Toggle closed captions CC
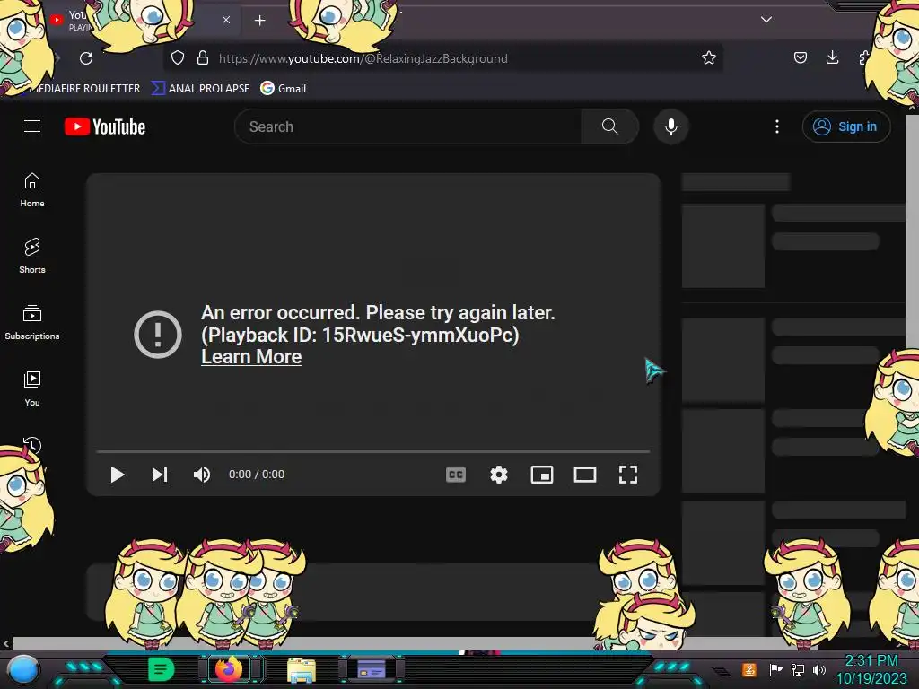This screenshot has height=689, width=919. click(456, 475)
